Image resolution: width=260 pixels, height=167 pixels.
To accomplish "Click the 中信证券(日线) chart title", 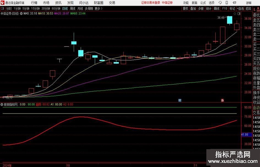I will pyautogui.click(x=10, y=13).
